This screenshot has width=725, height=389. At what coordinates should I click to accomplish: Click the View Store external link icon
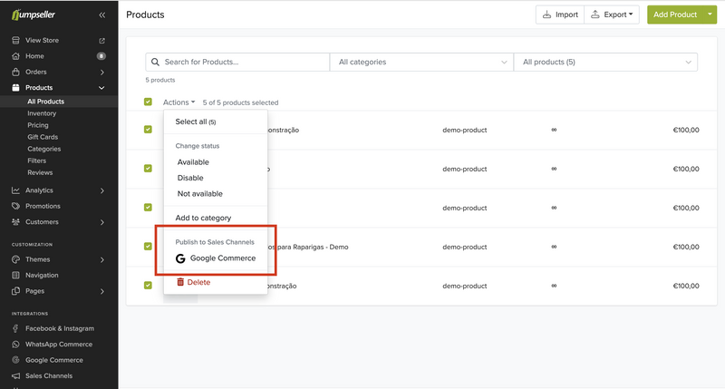tap(101, 41)
